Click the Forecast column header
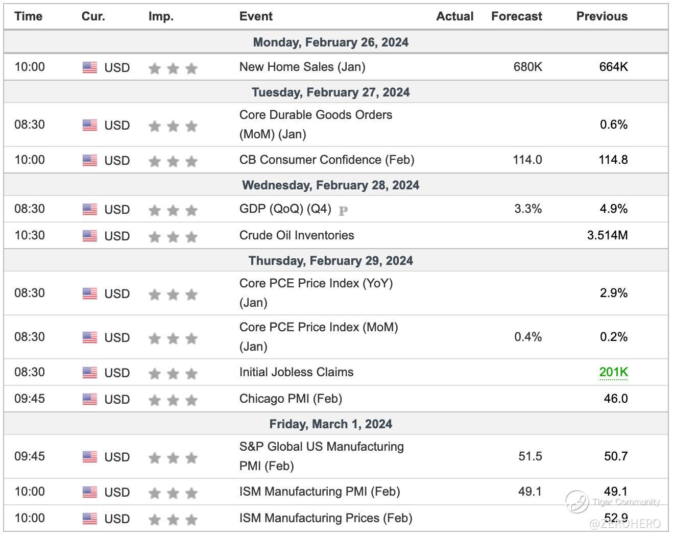Screen dimensions: 674x539 tap(516, 16)
